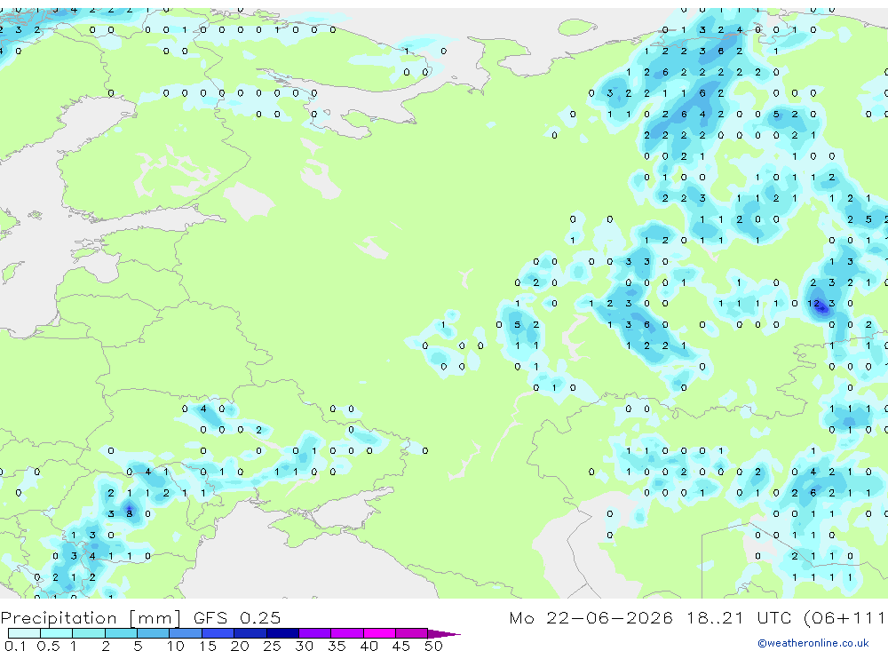This screenshot has height=651, width=888.
Task: Click the 'Precipitation [mm]' title text
Action: click(x=91, y=617)
